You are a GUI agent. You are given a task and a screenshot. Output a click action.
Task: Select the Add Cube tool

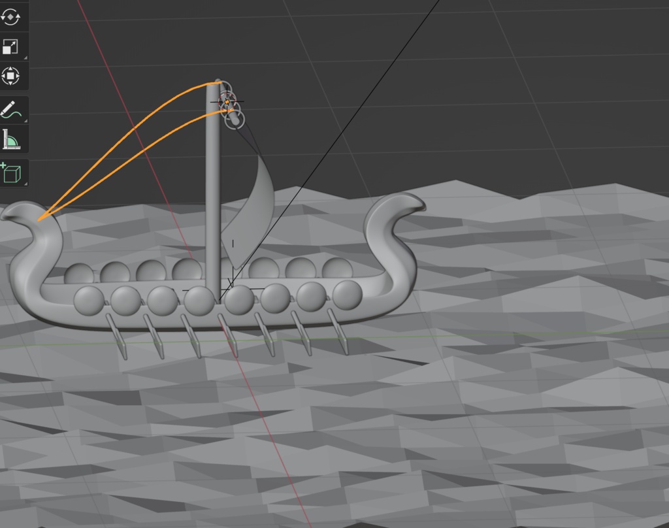click(11, 173)
